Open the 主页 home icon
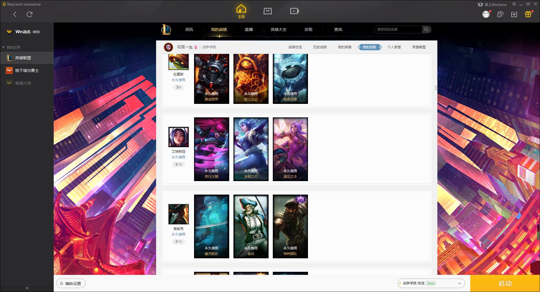Viewport: 540px width, 292px height. click(x=241, y=12)
